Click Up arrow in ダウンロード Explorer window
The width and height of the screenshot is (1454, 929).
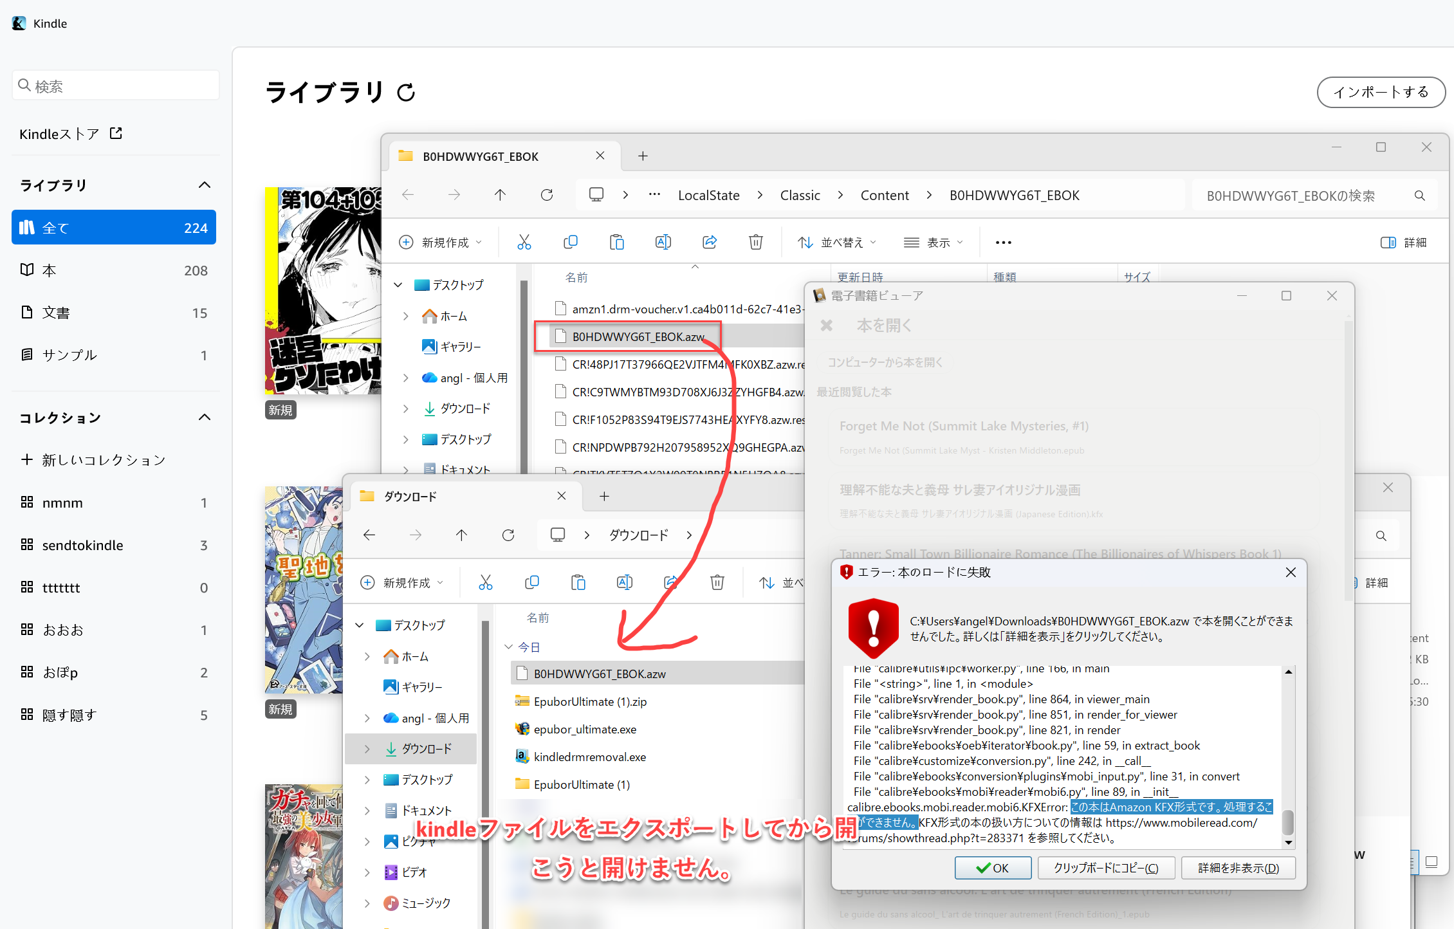461,535
